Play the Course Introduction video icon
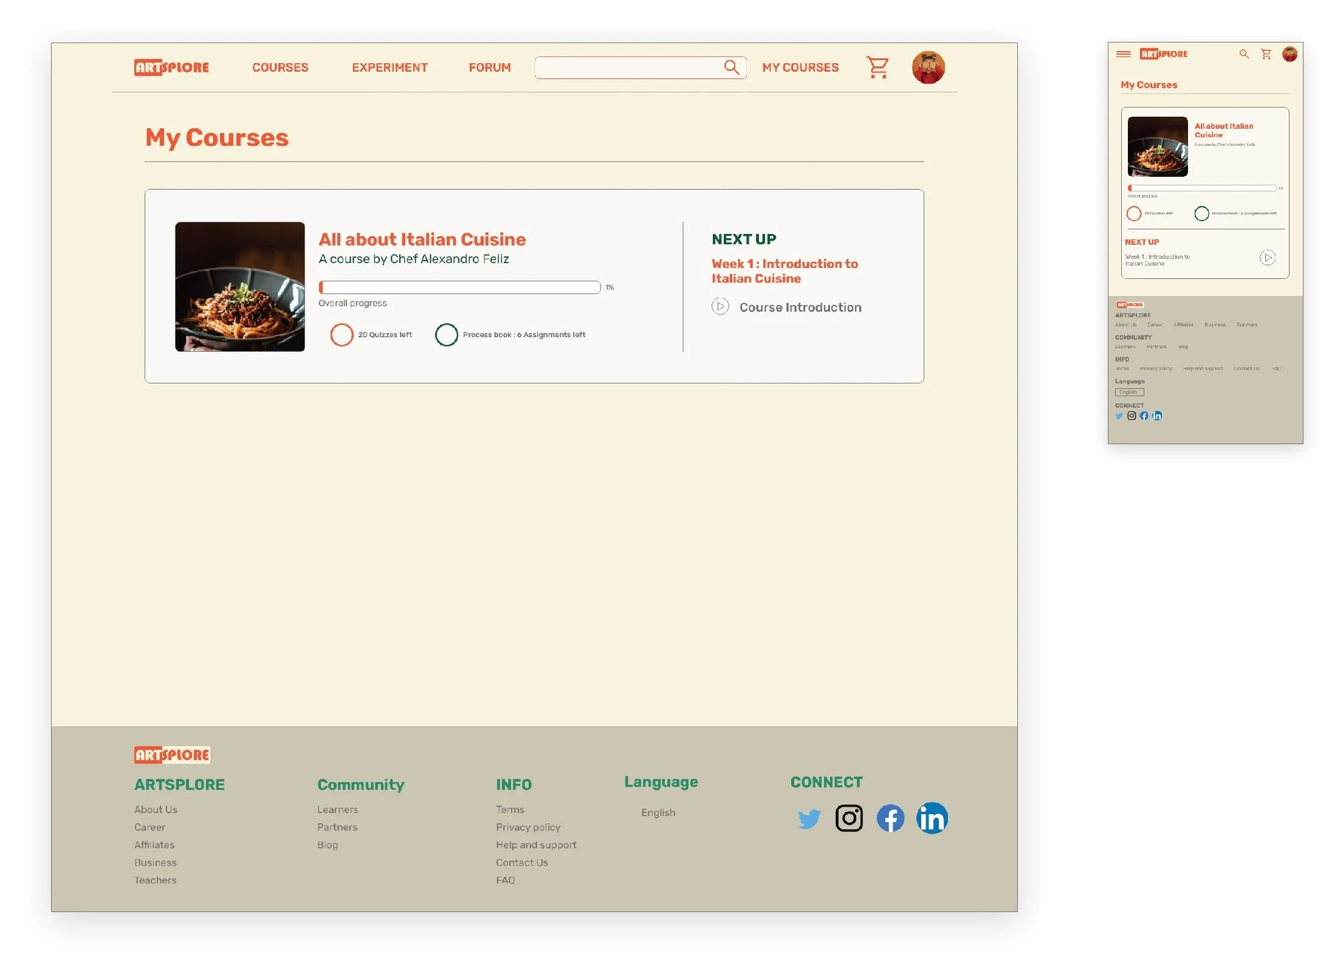The image size is (1329, 971). point(719,307)
